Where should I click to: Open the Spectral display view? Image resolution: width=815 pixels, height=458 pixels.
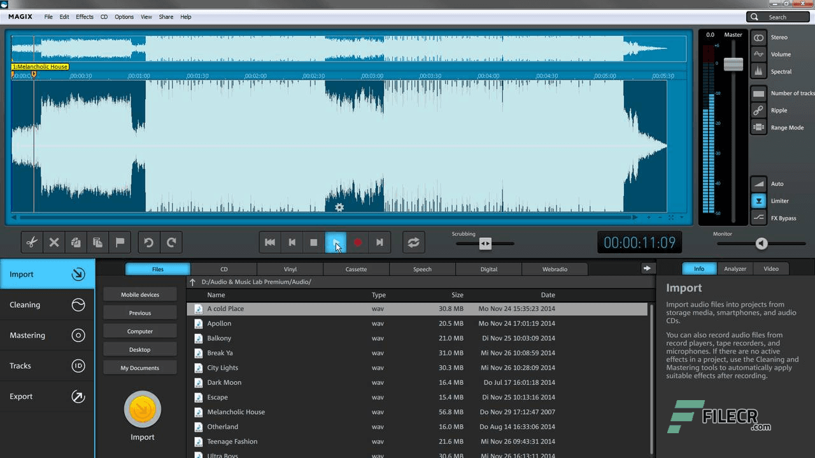point(758,71)
